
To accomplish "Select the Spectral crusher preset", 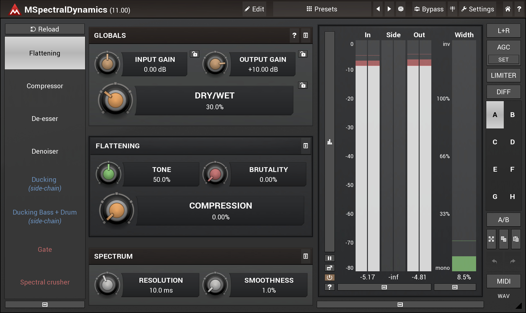I will coord(45,282).
